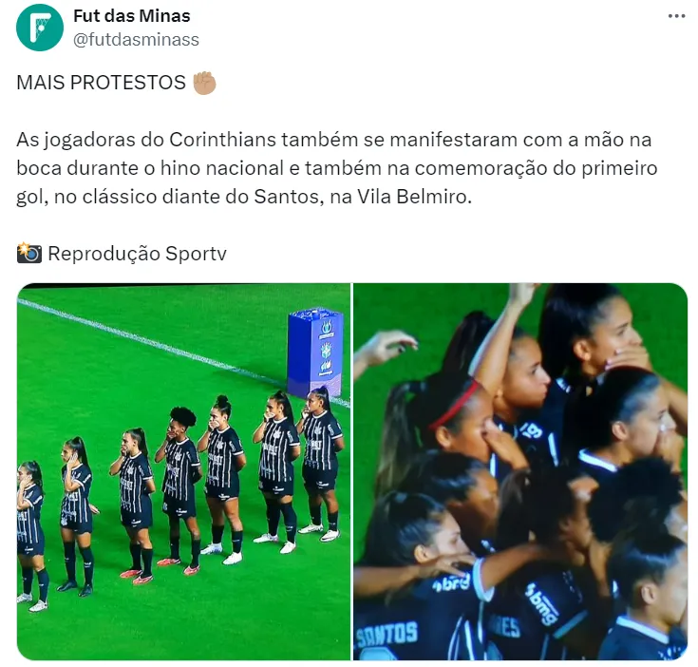Open the right photo of goal celebration
The image size is (698, 667).
point(520,471)
